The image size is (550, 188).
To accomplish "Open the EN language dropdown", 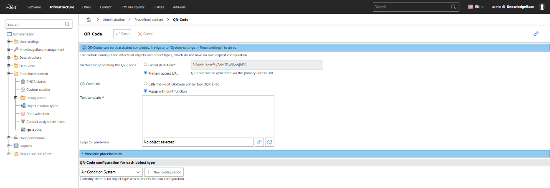I will [x=476, y=7].
